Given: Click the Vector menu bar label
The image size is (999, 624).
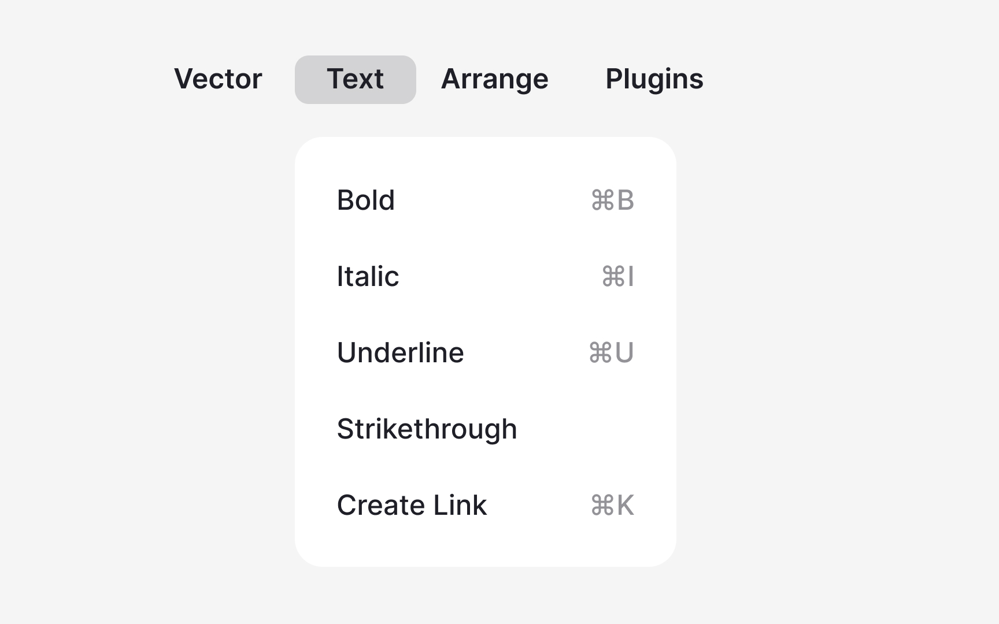Looking at the screenshot, I should point(218,79).
